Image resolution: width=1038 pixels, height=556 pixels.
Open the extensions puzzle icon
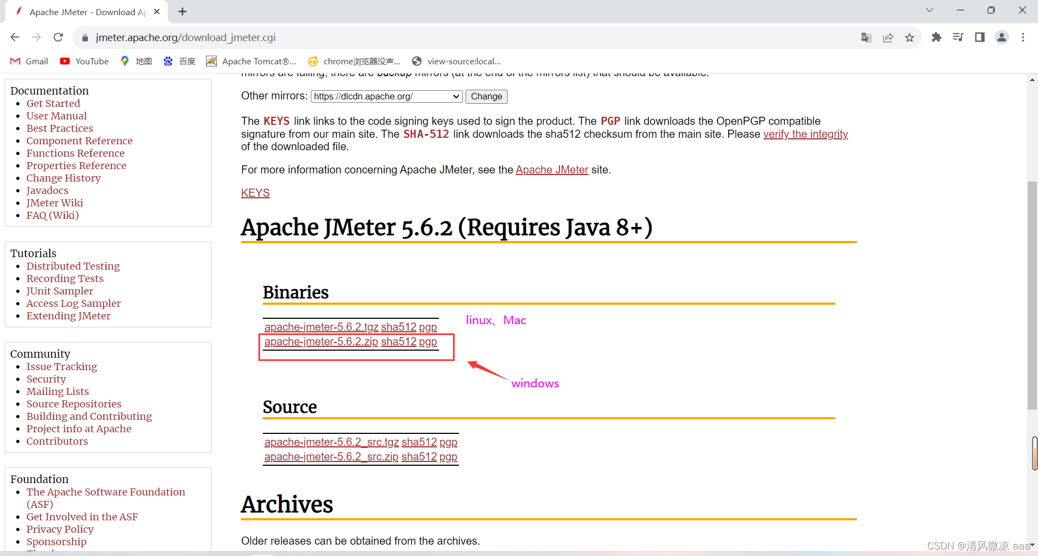pos(936,37)
